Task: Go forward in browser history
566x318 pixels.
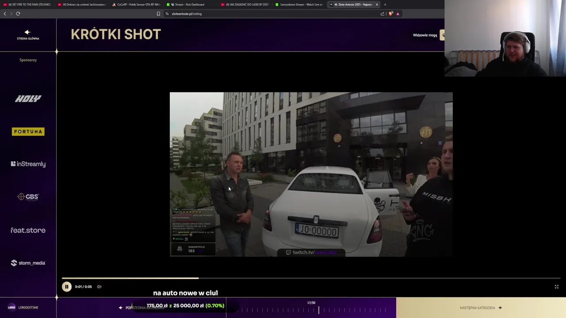Action: [x=11, y=14]
